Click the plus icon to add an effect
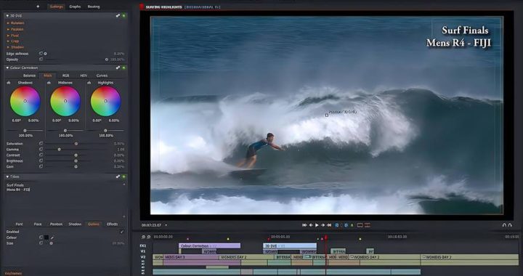The image size is (523, 276). 38,7
